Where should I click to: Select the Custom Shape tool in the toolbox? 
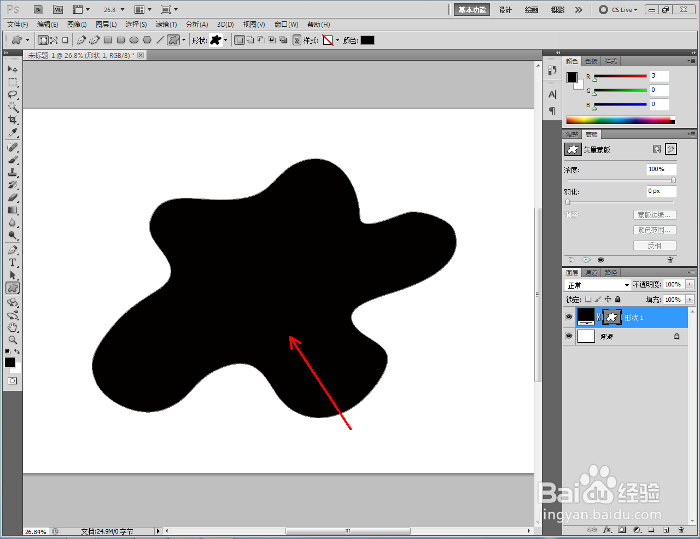[13, 288]
